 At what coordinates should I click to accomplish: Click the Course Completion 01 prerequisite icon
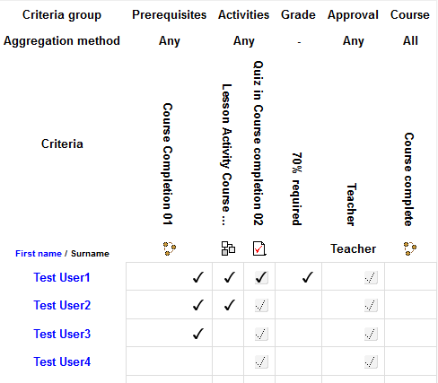[170, 248]
